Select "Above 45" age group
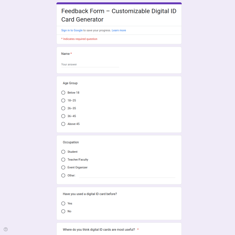The height and width of the screenshot is (235, 235). click(63, 124)
